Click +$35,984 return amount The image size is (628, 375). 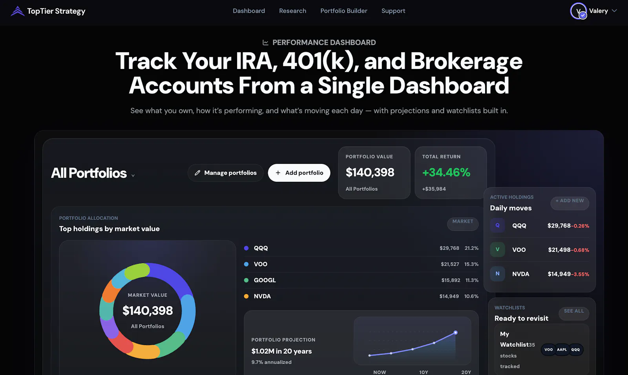coord(434,189)
